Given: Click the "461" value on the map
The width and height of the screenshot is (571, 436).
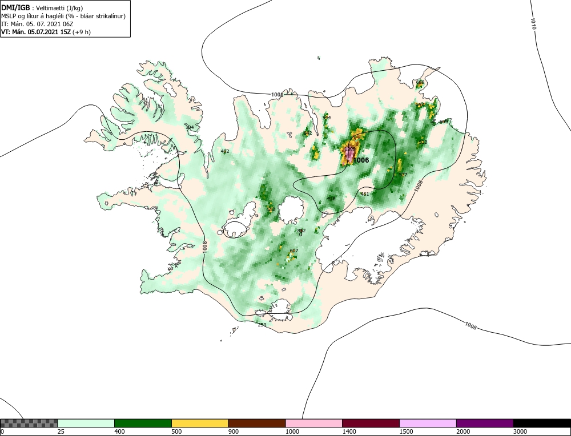Looking at the screenshot, I should [x=364, y=194].
